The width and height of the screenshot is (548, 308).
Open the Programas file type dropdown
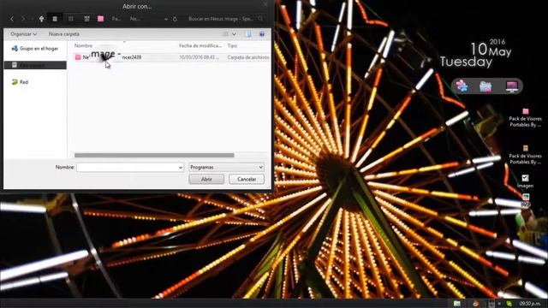pos(226,168)
